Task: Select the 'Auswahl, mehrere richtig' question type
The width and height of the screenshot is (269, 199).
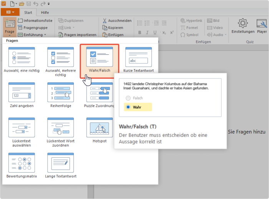Action: pyautogui.click(x=61, y=62)
